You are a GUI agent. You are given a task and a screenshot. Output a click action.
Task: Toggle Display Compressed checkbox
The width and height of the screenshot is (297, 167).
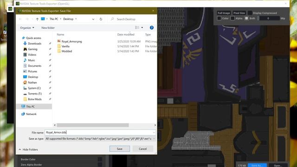[250, 13]
